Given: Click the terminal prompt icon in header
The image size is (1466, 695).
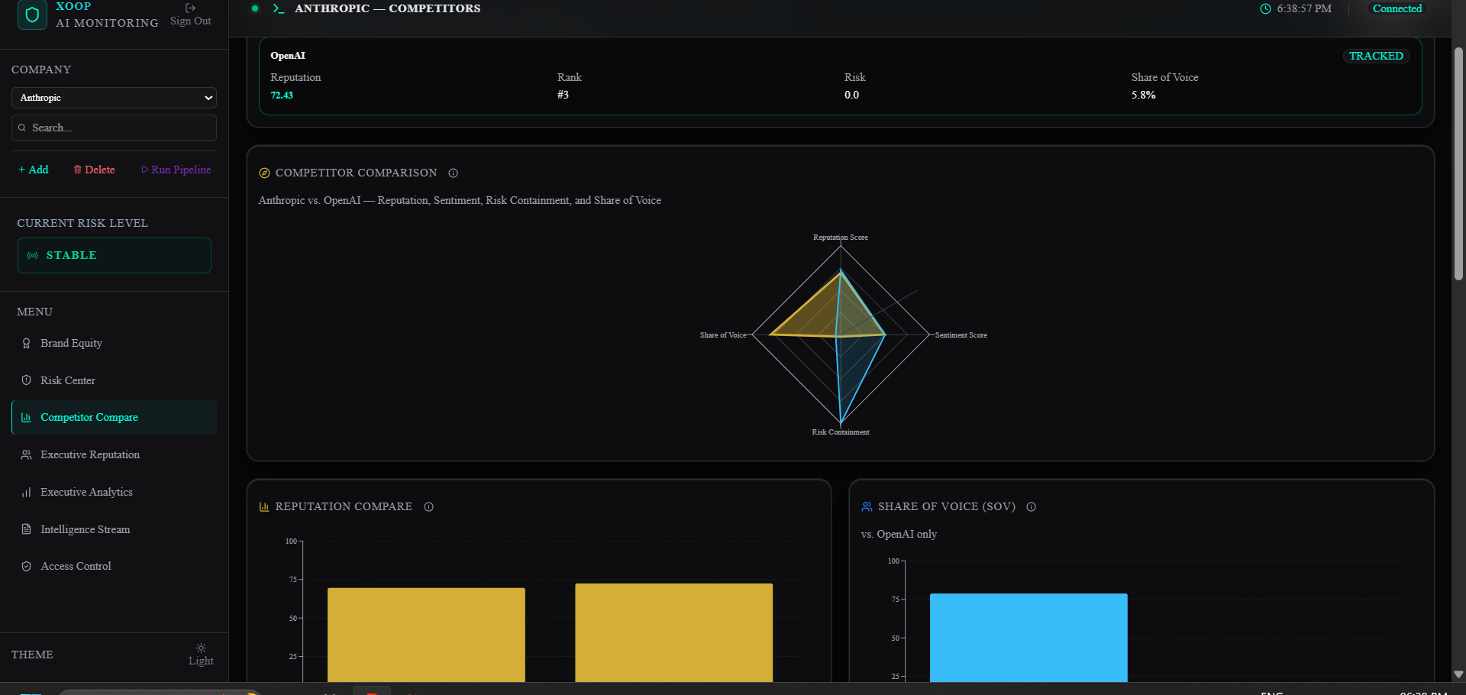Looking at the screenshot, I should [279, 8].
